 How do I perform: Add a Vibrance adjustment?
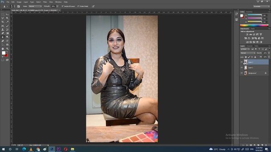[261, 35]
